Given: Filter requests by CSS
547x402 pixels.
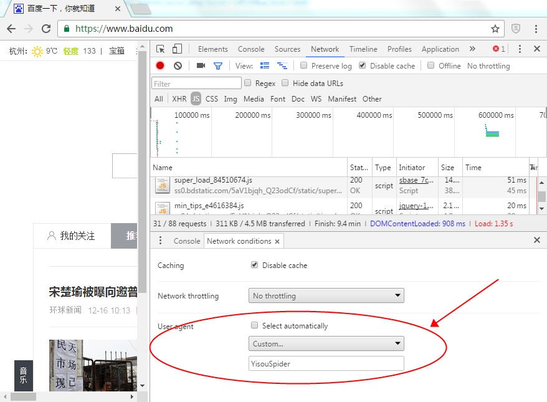Looking at the screenshot, I should point(212,99).
